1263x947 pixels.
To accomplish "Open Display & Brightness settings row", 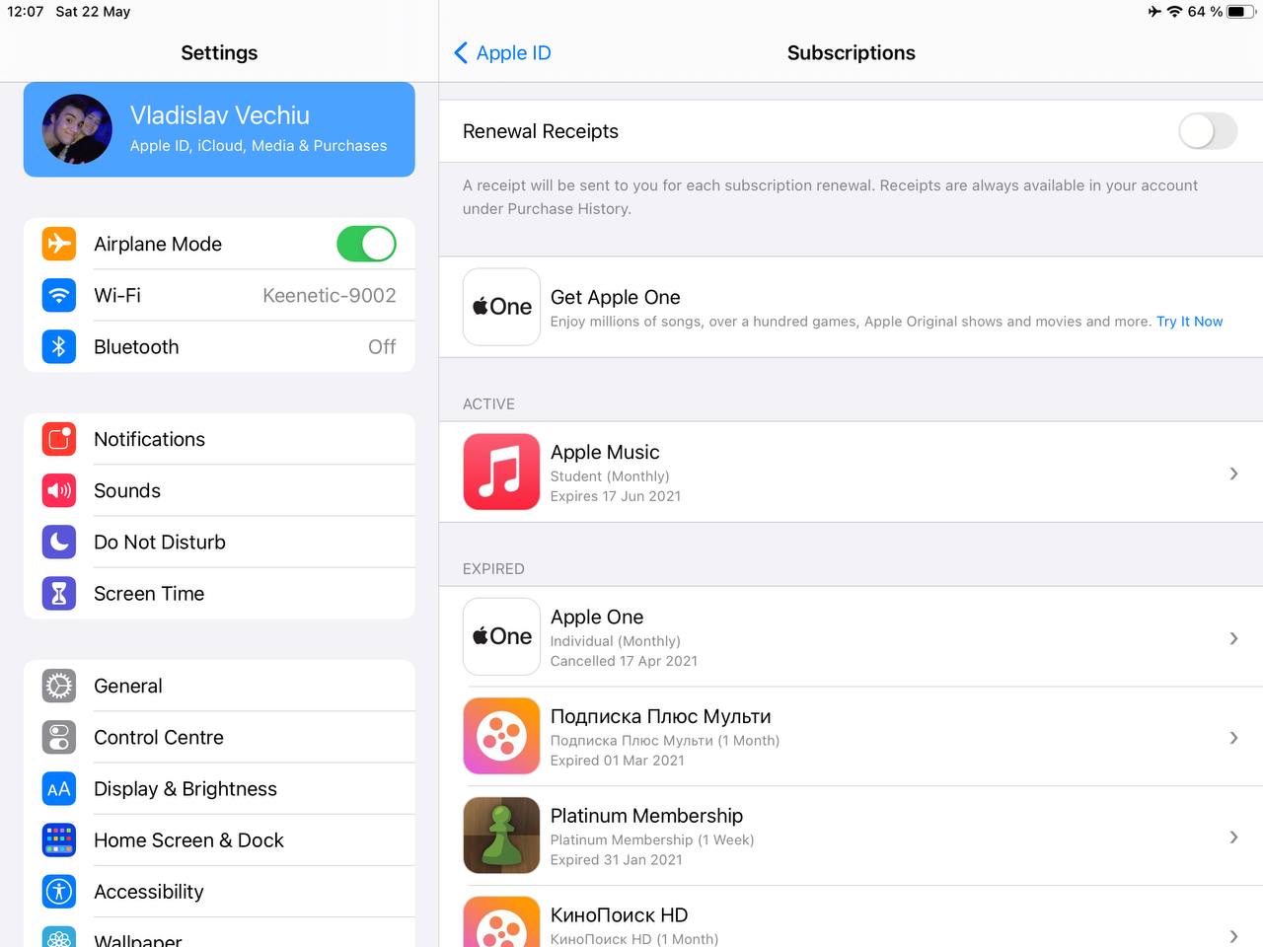I will (219, 788).
